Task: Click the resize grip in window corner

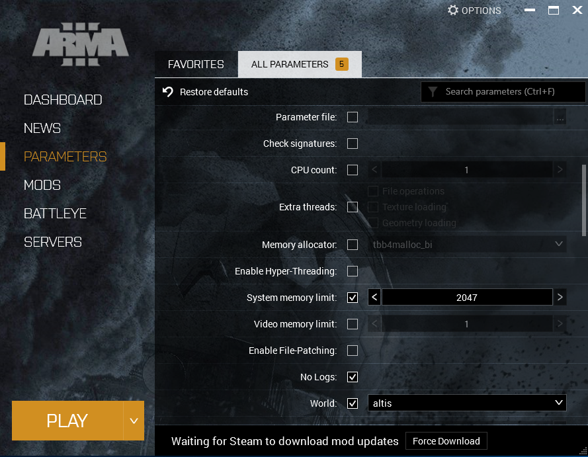Action: pos(583,450)
